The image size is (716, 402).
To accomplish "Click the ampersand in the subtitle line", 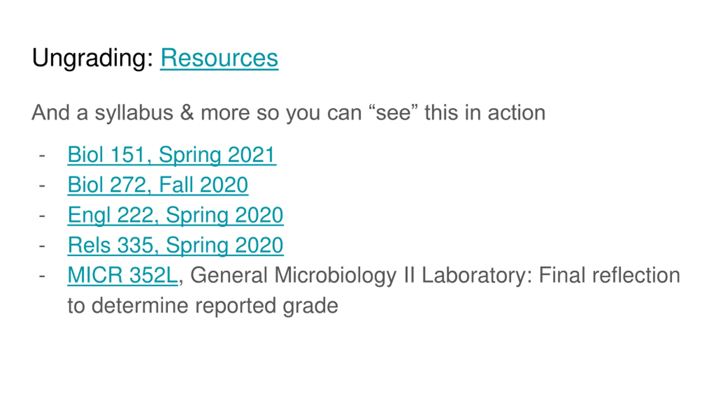I will pyautogui.click(x=187, y=113).
